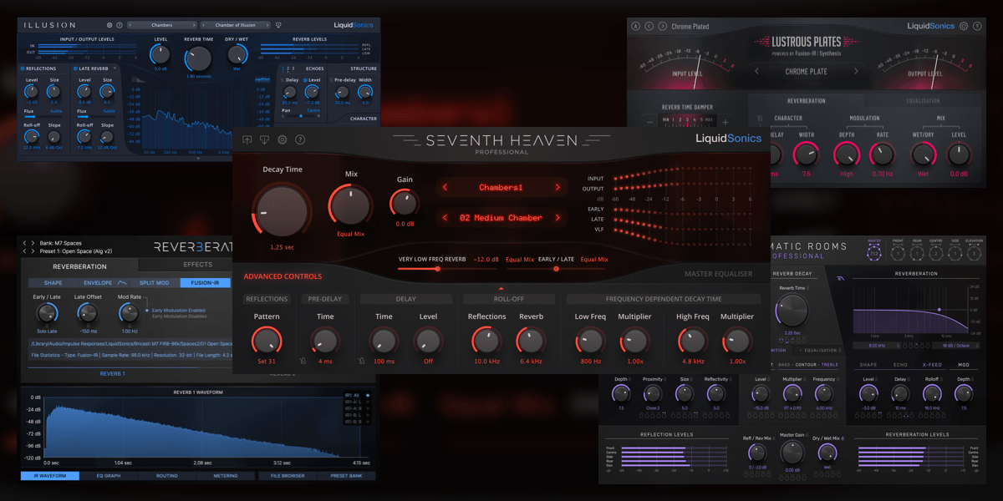Click previous bank arrow in Reverberate

(25, 243)
